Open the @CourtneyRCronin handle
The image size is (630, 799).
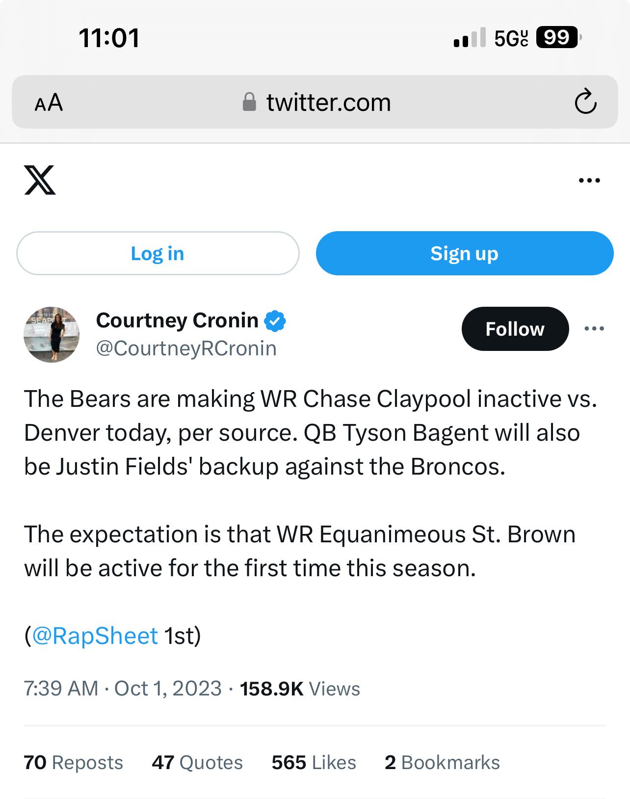[186, 348]
